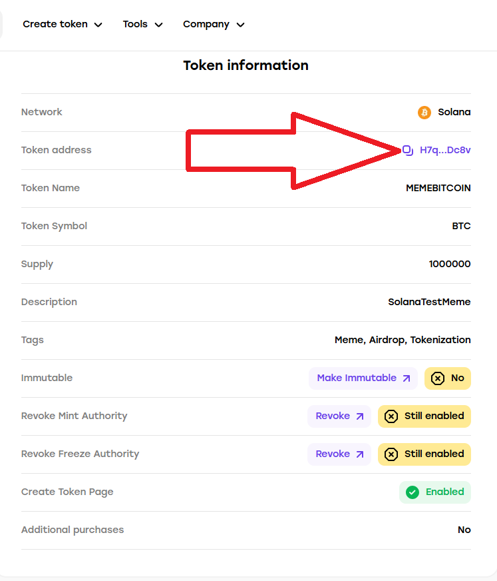Click the Immutable No status badge

[447, 378]
